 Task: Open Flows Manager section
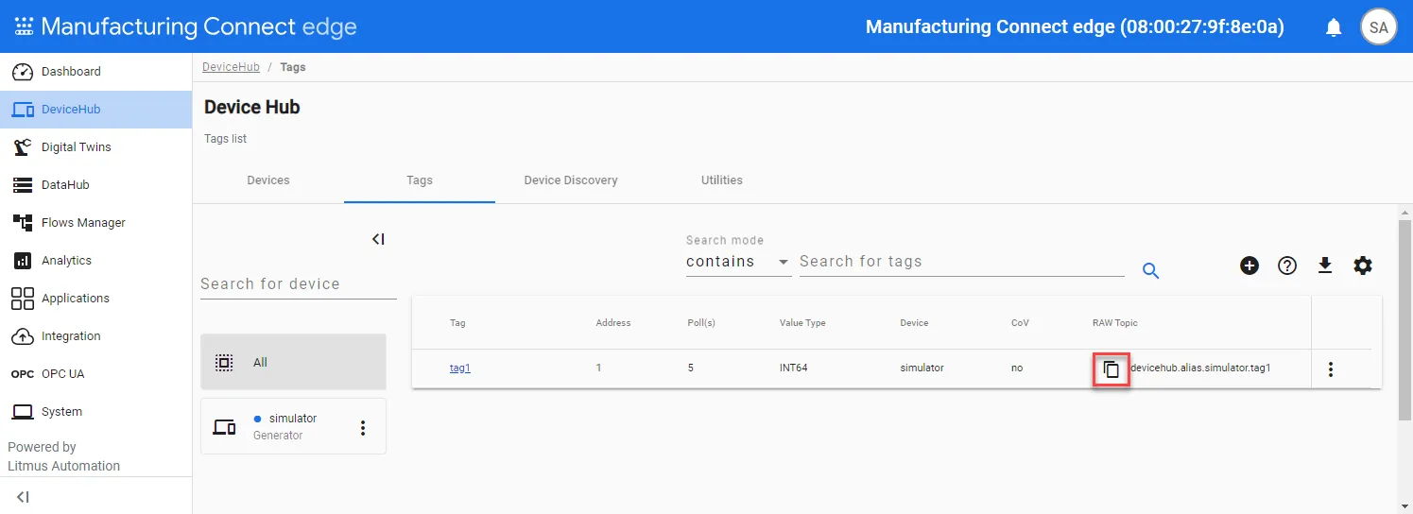[x=95, y=223]
